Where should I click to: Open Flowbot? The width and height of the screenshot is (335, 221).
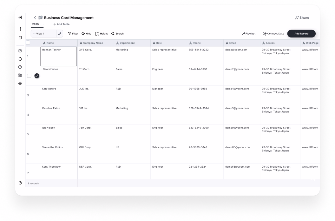[x=248, y=34]
